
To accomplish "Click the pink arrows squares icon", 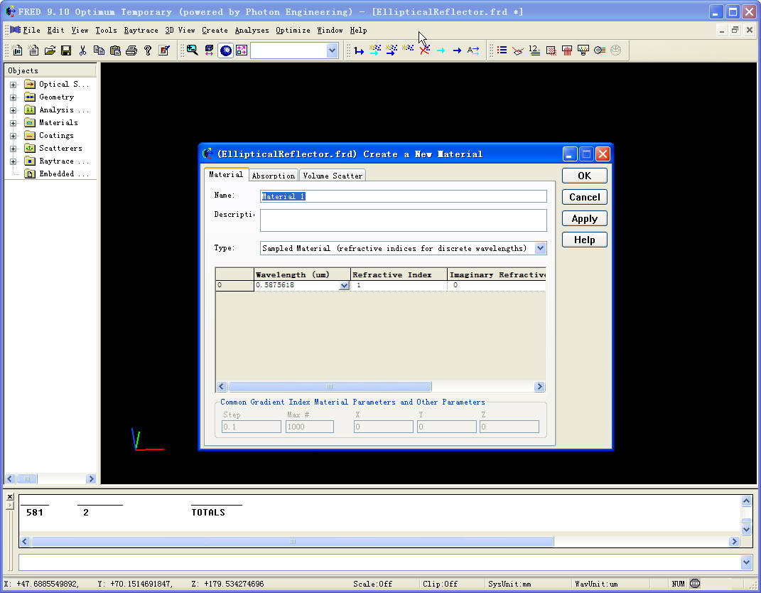I will click(242, 50).
